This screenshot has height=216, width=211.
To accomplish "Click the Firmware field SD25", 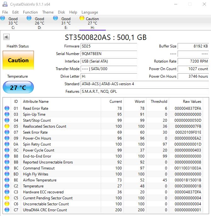I will coord(109,46).
